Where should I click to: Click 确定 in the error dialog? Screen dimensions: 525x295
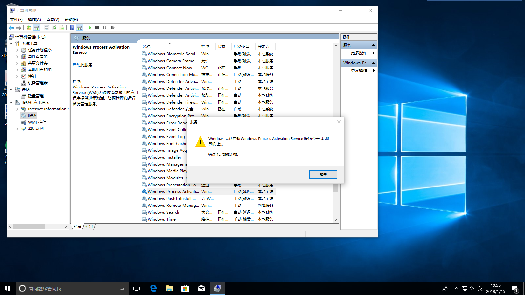tap(323, 175)
